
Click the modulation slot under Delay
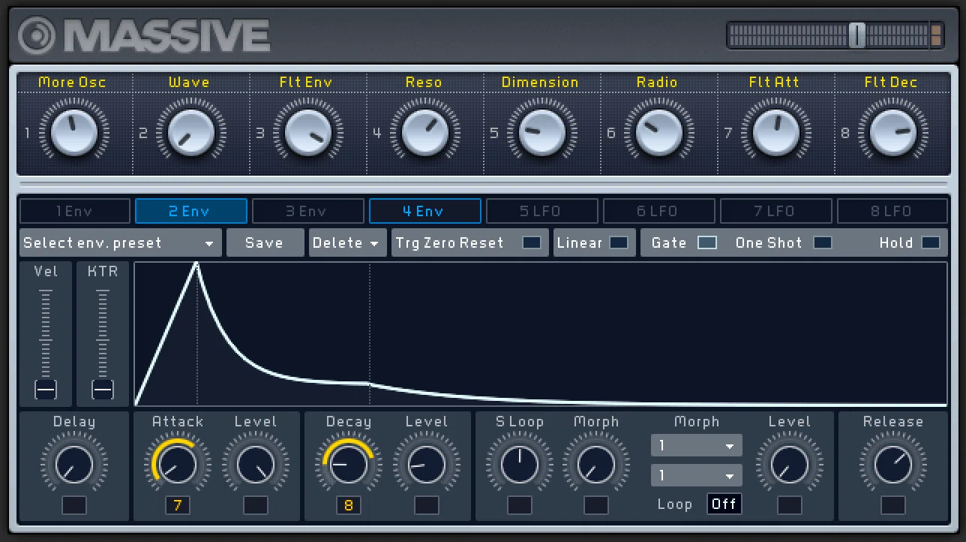tap(74, 505)
